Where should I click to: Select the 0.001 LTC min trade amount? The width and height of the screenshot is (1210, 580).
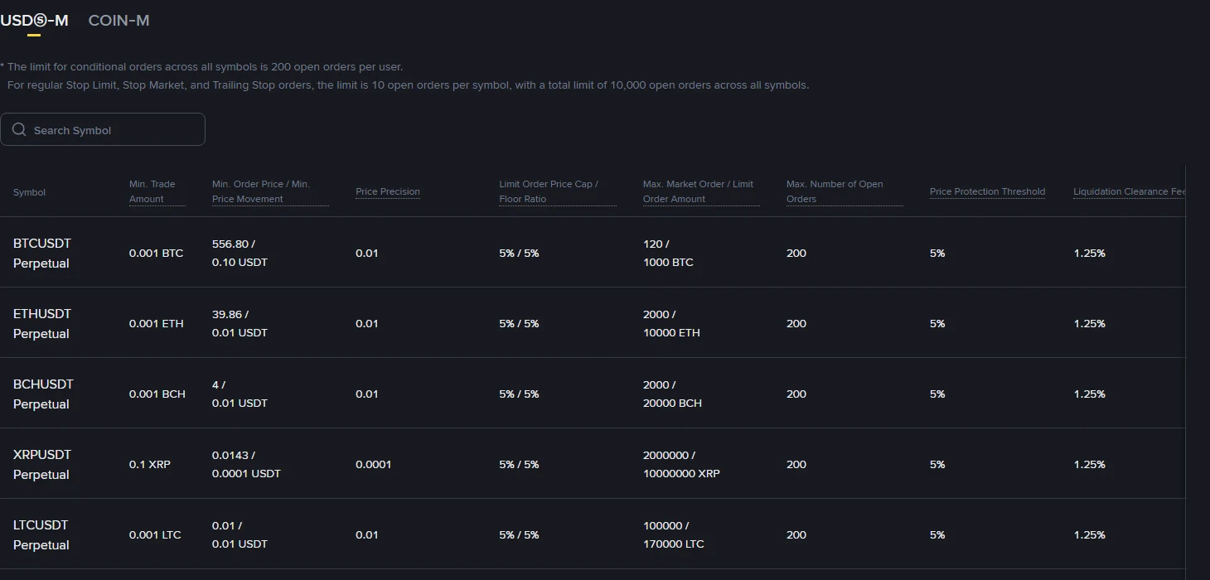click(155, 535)
